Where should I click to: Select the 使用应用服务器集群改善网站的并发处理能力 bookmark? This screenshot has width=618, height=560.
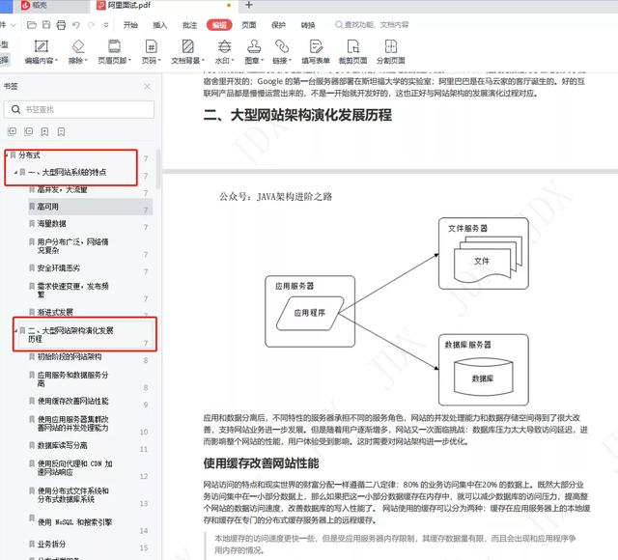click(x=73, y=423)
